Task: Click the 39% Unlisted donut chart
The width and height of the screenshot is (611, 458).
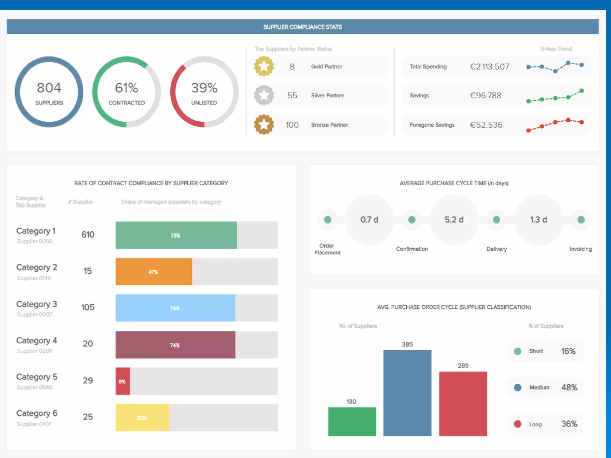Action: point(204,92)
